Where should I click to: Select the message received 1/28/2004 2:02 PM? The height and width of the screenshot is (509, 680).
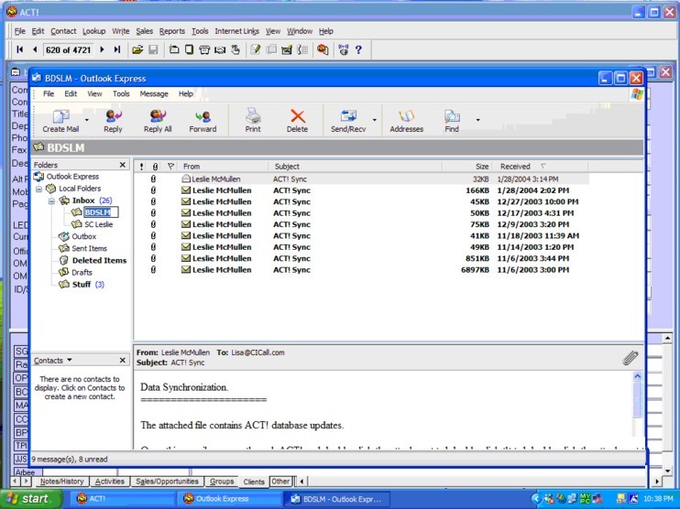pyautogui.click(x=361, y=190)
